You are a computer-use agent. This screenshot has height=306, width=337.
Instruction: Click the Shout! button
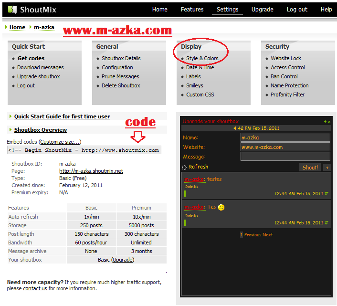tap(310, 168)
